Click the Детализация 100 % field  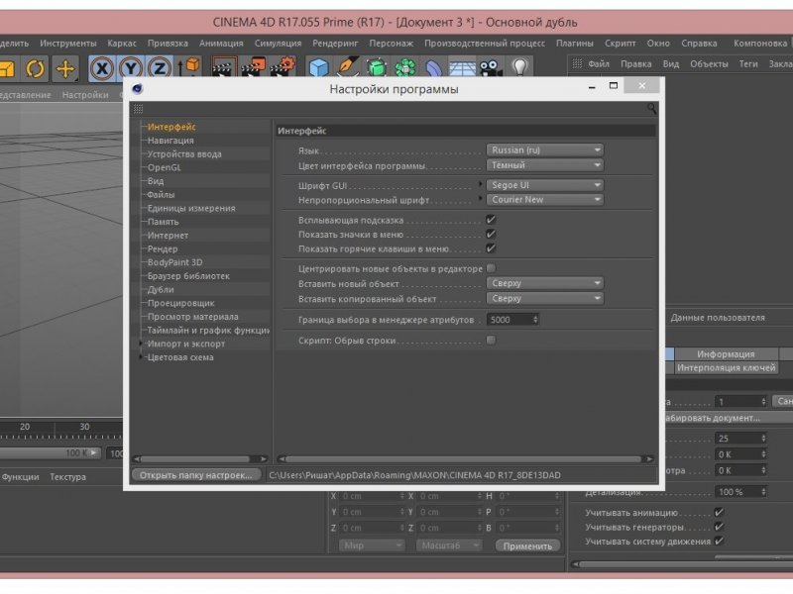pyautogui.click(x=740, y=491)
